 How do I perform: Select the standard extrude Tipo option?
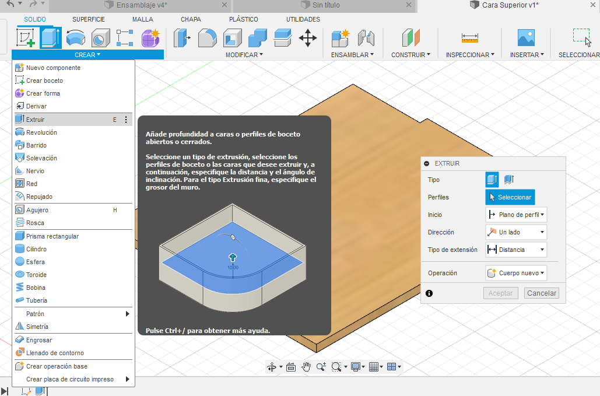(x=492, y=180)
